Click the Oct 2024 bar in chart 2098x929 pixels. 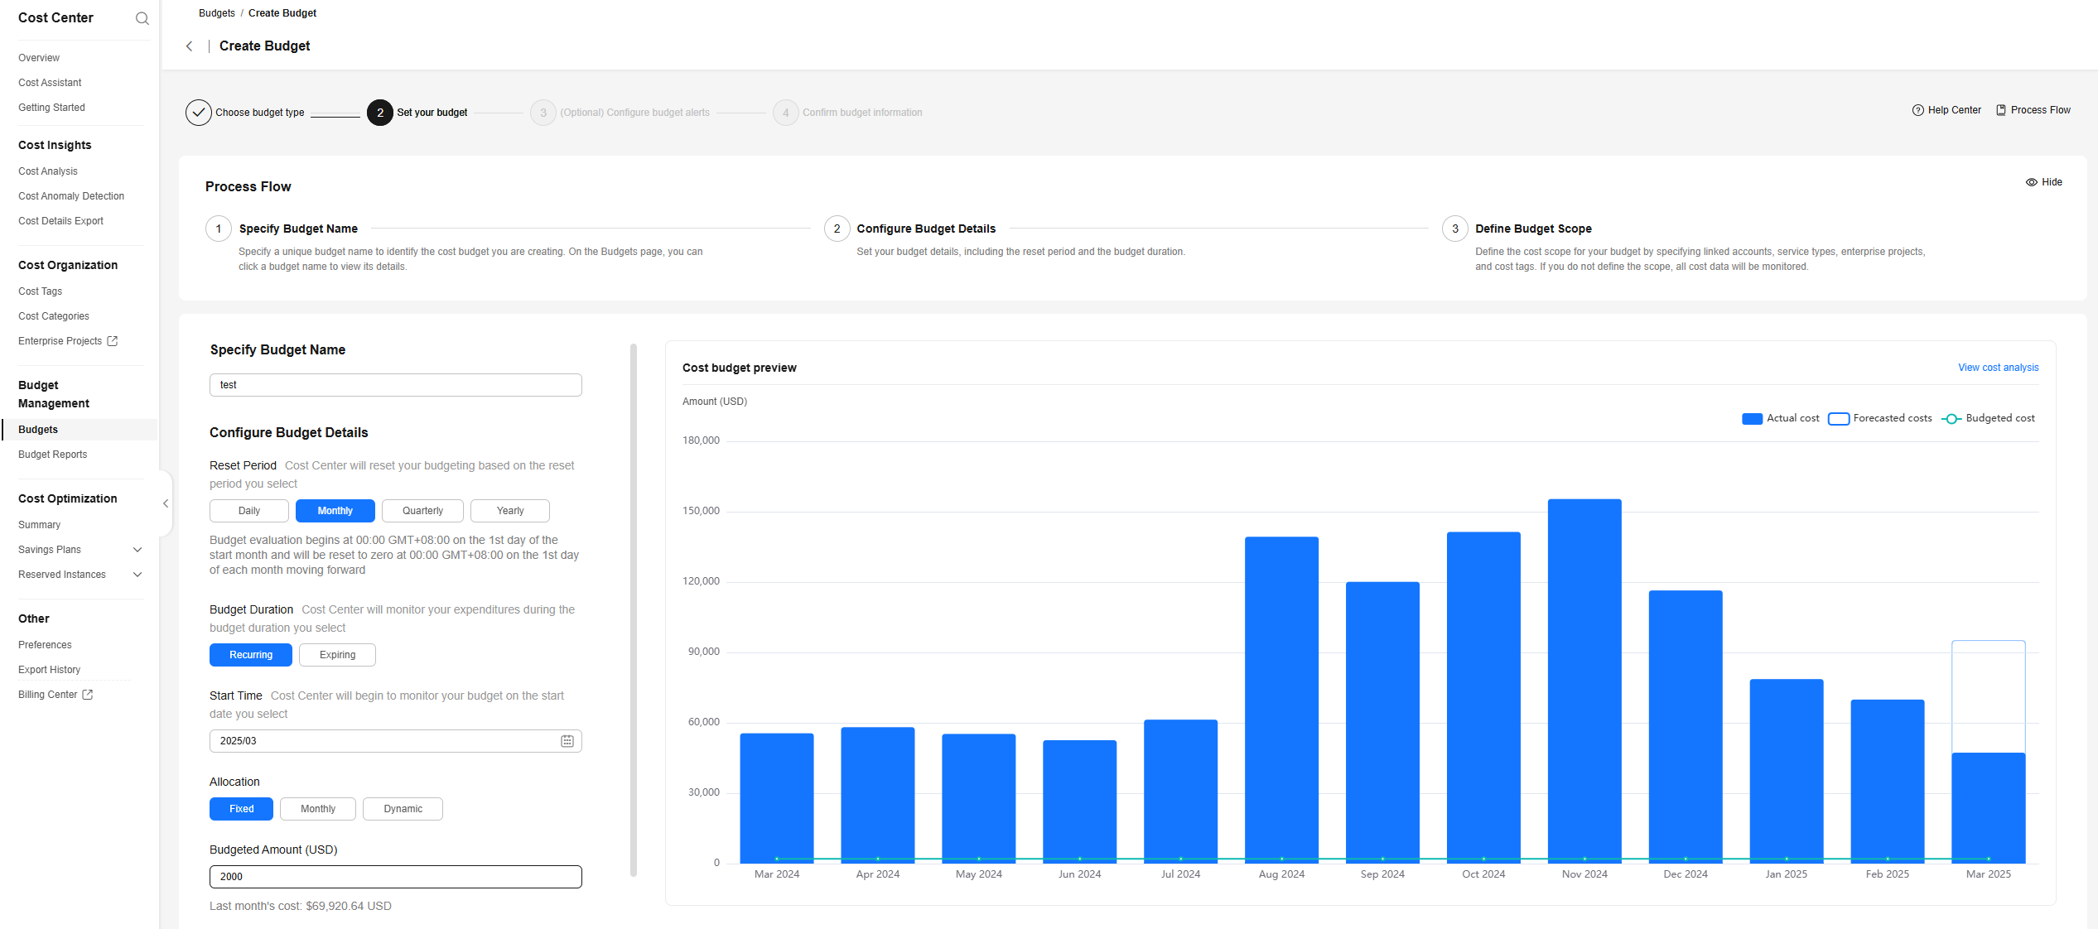[x=1483, y=697]
